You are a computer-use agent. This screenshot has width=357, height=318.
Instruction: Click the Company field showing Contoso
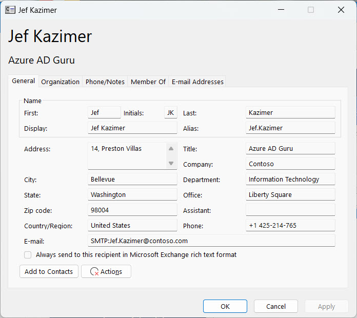[290, 164]
